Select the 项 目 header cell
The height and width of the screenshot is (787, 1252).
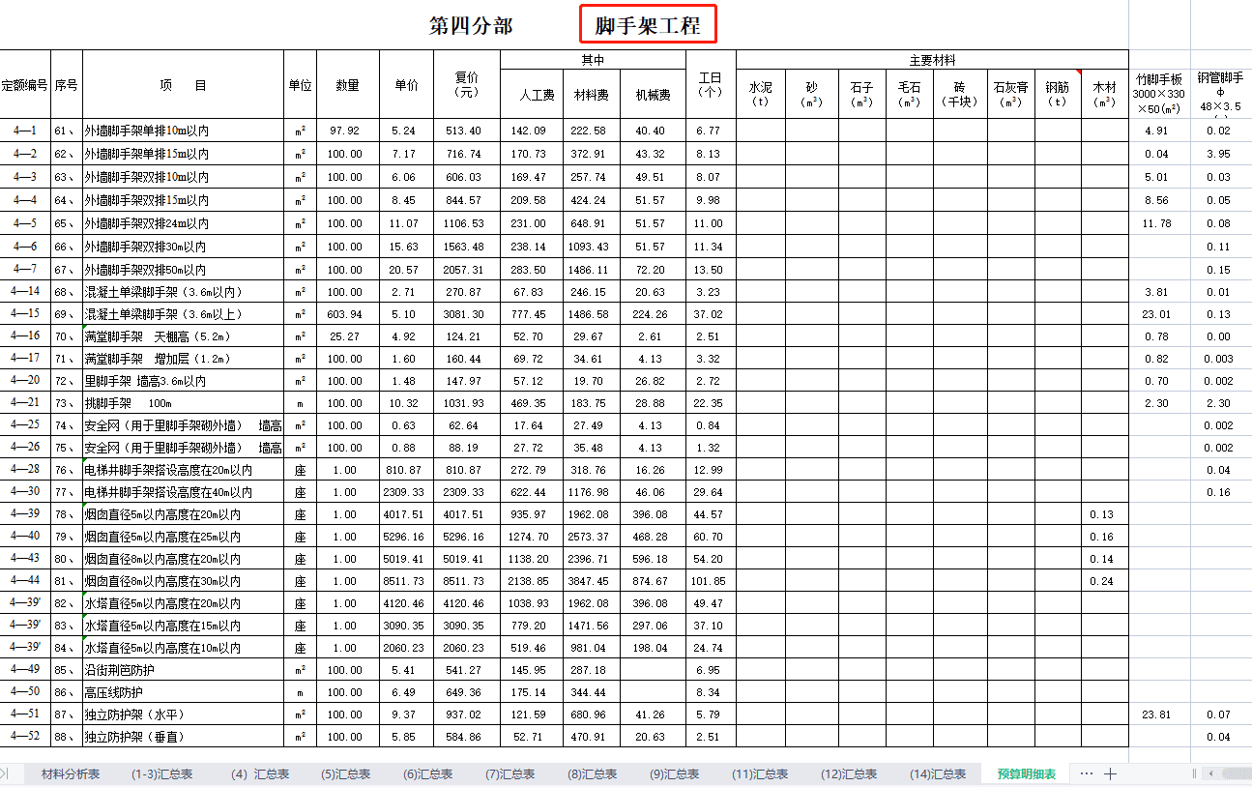tap(184, 85)
